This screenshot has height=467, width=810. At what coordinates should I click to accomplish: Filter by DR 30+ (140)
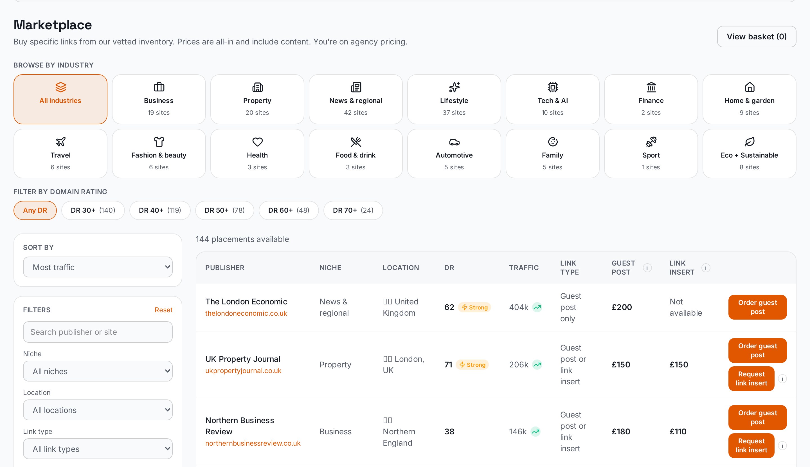(x=93, y=210)
